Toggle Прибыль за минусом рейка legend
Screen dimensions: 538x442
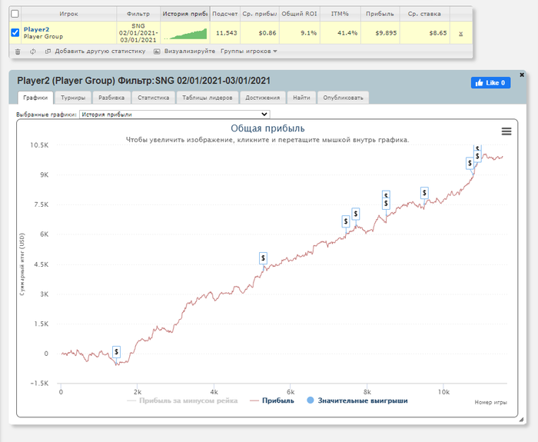point(182,400)
